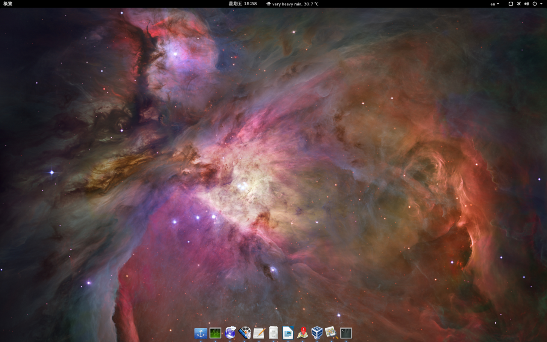
Task: Open the notepad-and-pencil text editor icon
Action: (259, 333)
